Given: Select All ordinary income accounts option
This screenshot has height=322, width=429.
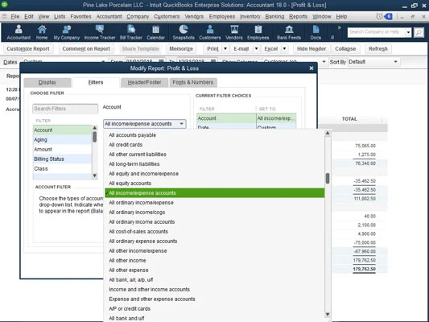Looking at the screenshot, I should (x=142, y=222).
